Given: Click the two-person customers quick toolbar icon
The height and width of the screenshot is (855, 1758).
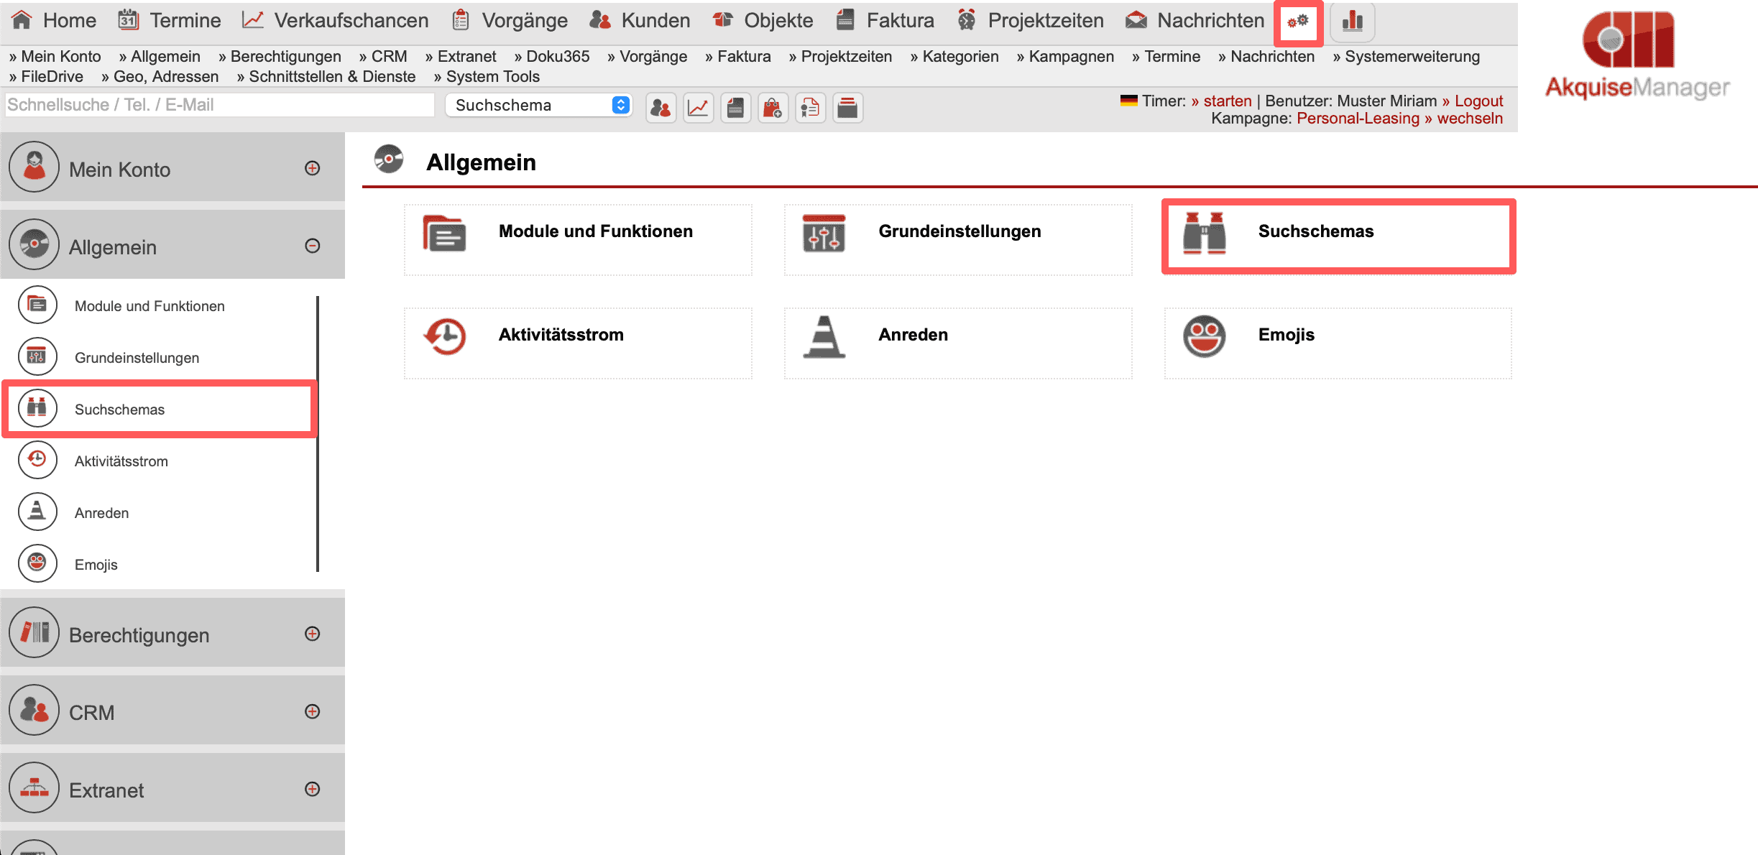Looking at the screenshot, I should 661,108.
